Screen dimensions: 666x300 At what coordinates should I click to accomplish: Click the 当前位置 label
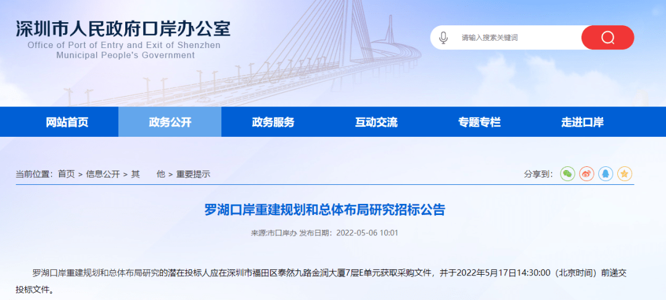[35, 174]
